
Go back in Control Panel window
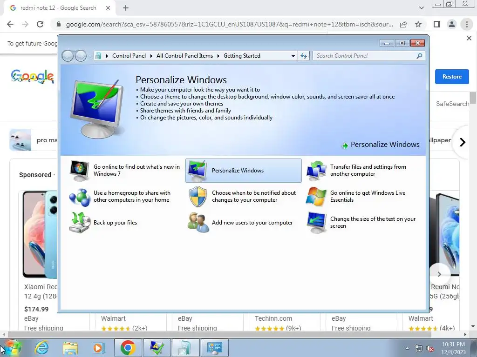[68, 56]
